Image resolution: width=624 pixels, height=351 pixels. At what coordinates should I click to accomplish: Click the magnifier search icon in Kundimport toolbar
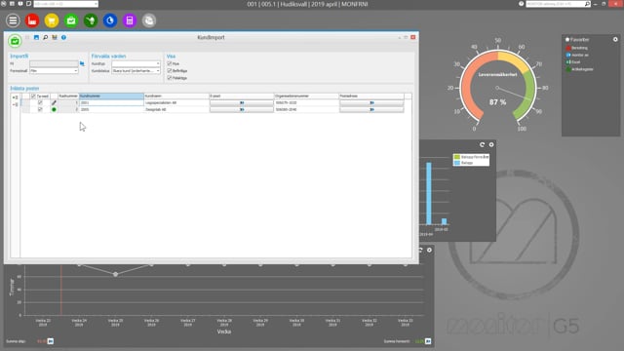[46, 37]
